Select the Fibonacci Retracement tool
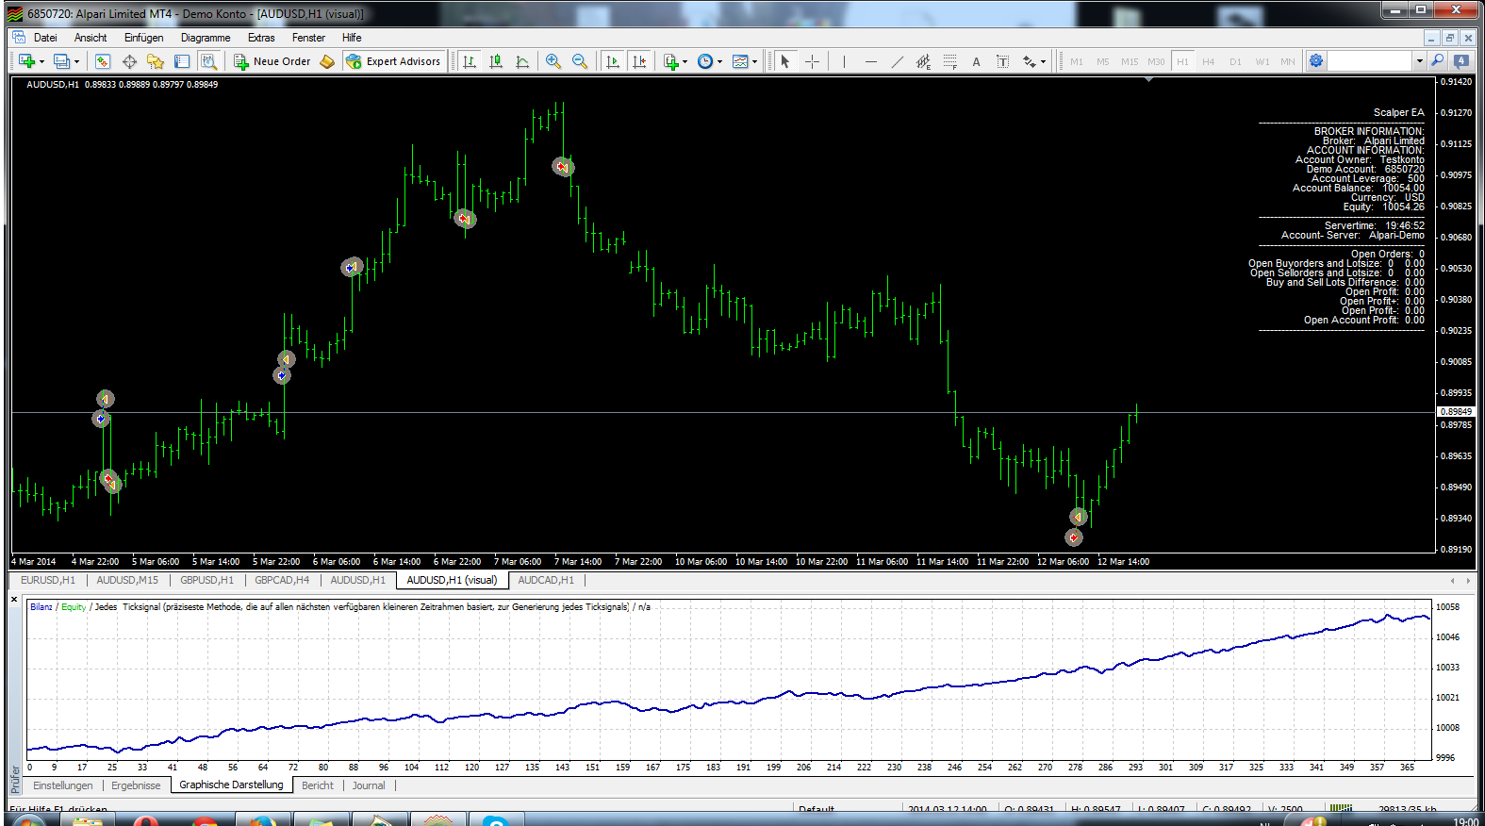Viewport: 1485px width, 826px height. pos(949,61)
